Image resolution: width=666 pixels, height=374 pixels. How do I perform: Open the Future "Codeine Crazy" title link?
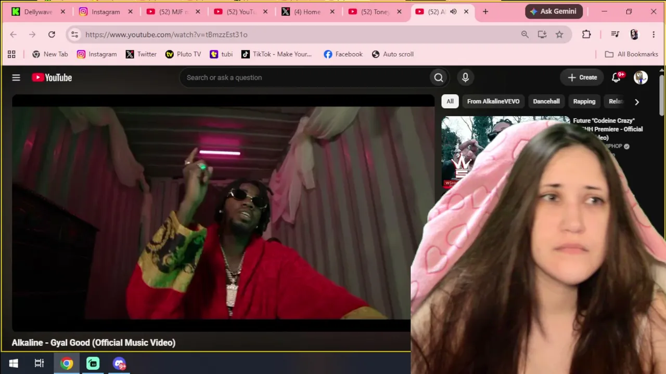point(608,129)
